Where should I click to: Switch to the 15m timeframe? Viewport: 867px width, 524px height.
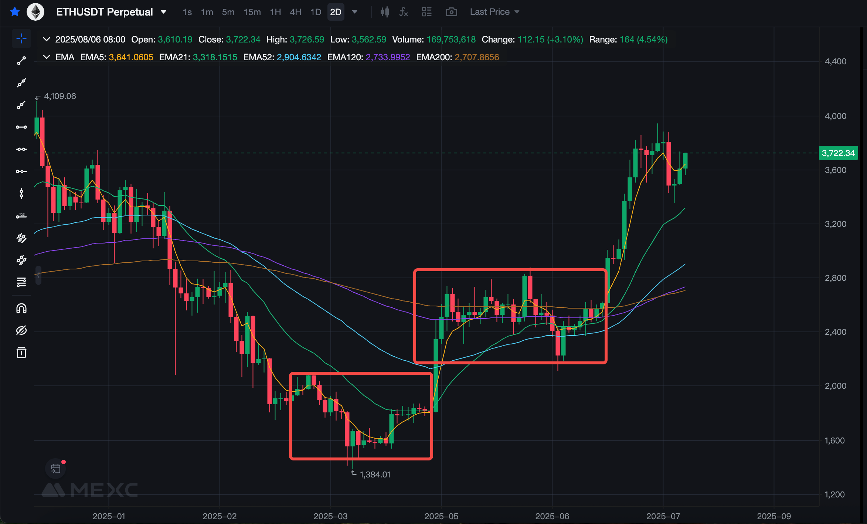252,12
